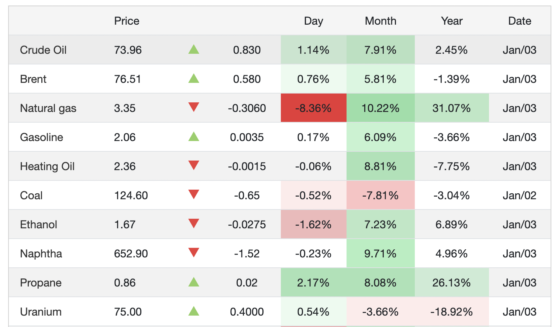The image size is (558, 327).
Task: Click the 8.81% month change for Heating Oil
Action: (x=380, y=166)
